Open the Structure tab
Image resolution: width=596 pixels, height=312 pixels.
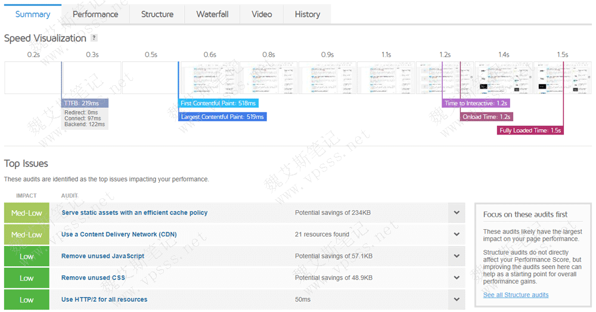click(157, 14)
